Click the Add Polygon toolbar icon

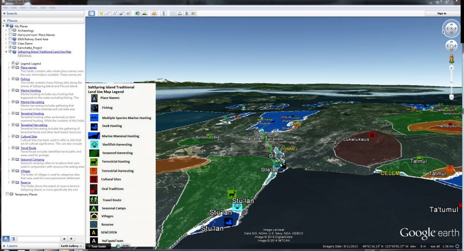[x=108, y=13]
